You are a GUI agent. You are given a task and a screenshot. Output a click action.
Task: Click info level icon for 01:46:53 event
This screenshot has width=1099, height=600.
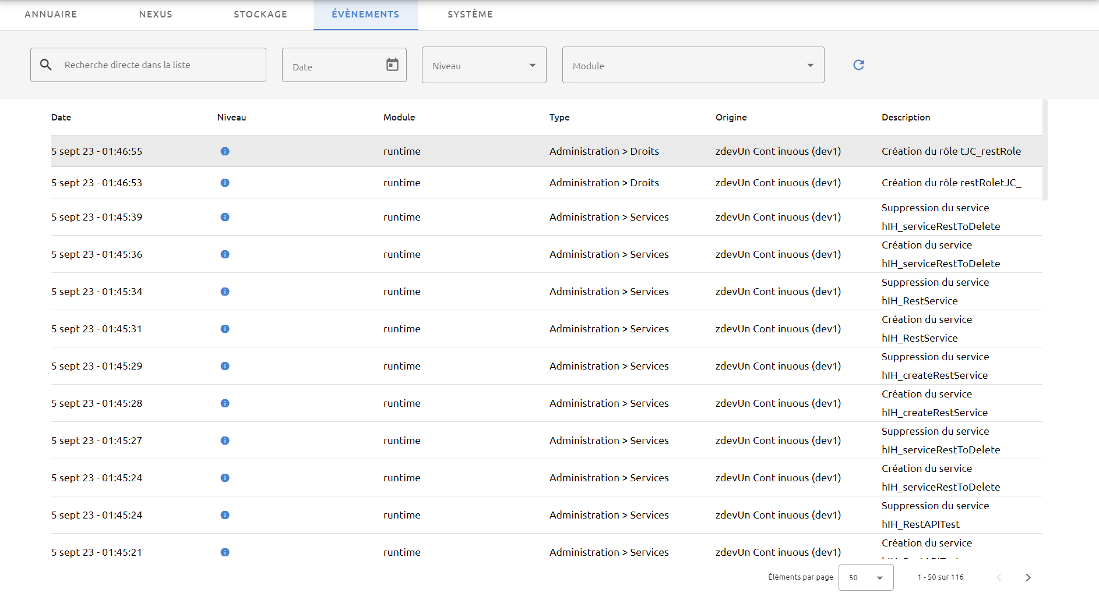[225, 183]
